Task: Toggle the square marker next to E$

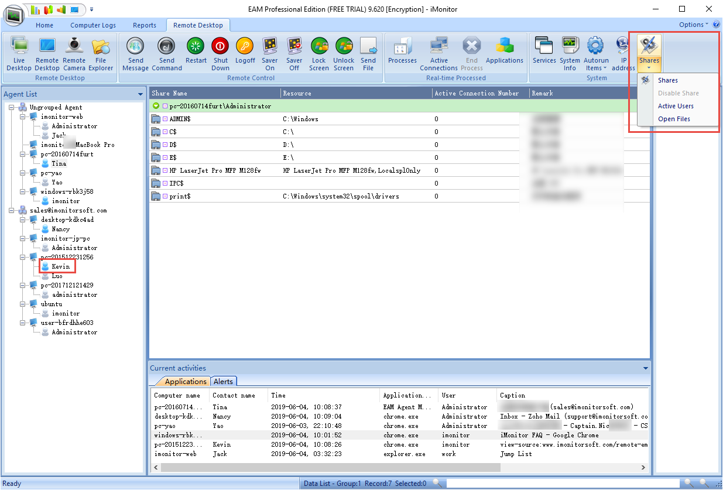Action: (x=165, y=157)
